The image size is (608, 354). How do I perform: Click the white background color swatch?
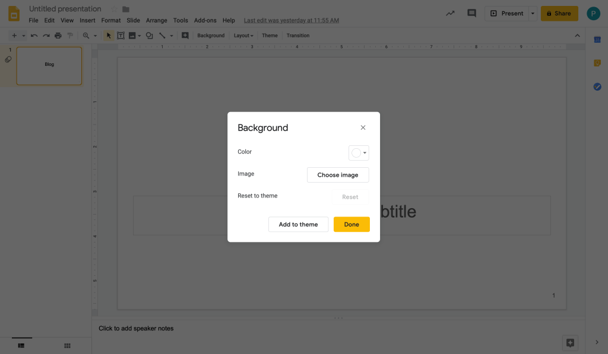pyautogui.click(x=356, y=153)
